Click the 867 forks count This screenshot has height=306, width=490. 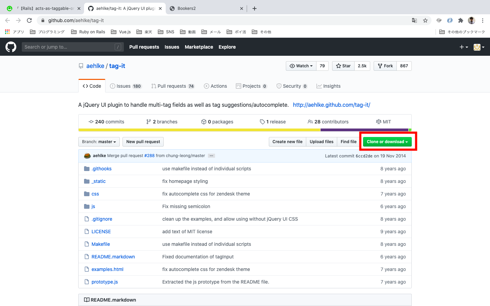(404, 66)
